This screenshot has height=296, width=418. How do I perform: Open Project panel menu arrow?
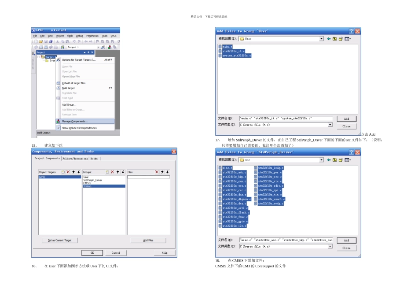(x=85, y=52)
